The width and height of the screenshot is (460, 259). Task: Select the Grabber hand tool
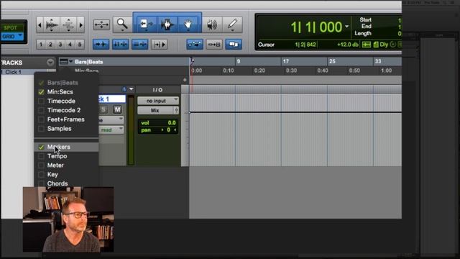click(x=188, y=24)
